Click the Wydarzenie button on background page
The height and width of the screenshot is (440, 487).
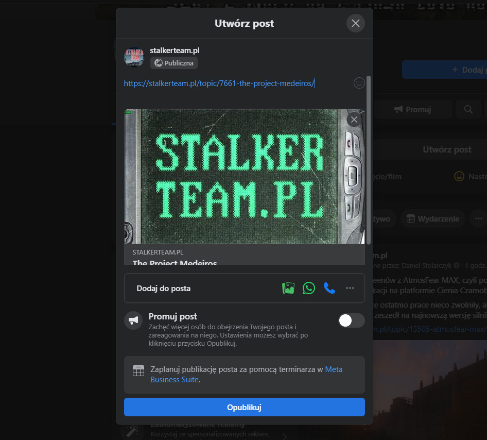(432, 219)
